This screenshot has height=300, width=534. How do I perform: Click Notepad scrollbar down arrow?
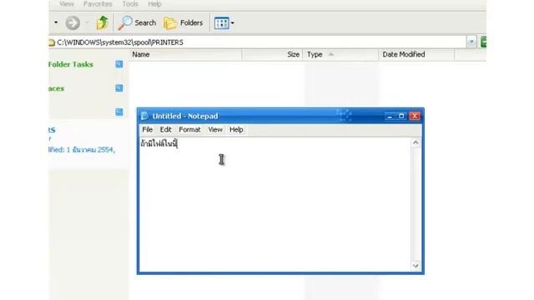pos(416,266)
